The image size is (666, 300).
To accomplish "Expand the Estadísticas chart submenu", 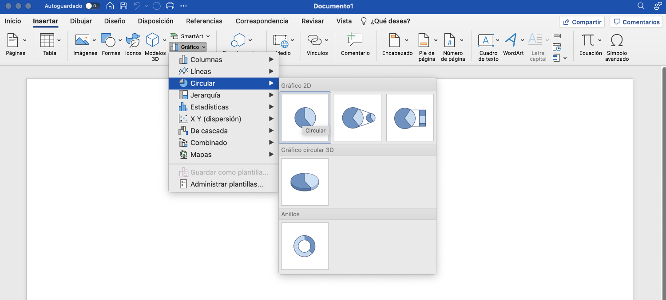I will tap(210, 107).
